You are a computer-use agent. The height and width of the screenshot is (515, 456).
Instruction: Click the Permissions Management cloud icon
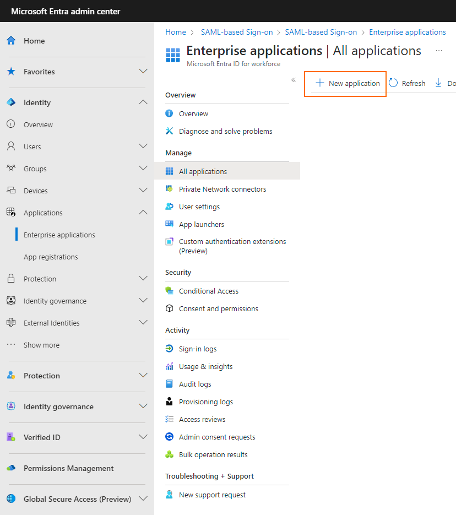[11, 468]
